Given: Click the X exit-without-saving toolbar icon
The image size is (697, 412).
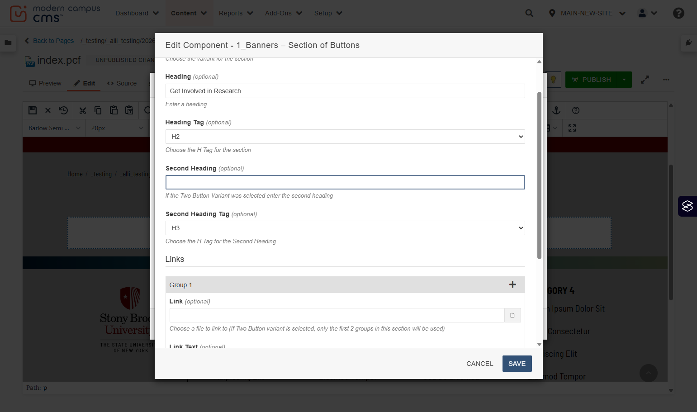Looking at the screenshot, I should [48, 110].
